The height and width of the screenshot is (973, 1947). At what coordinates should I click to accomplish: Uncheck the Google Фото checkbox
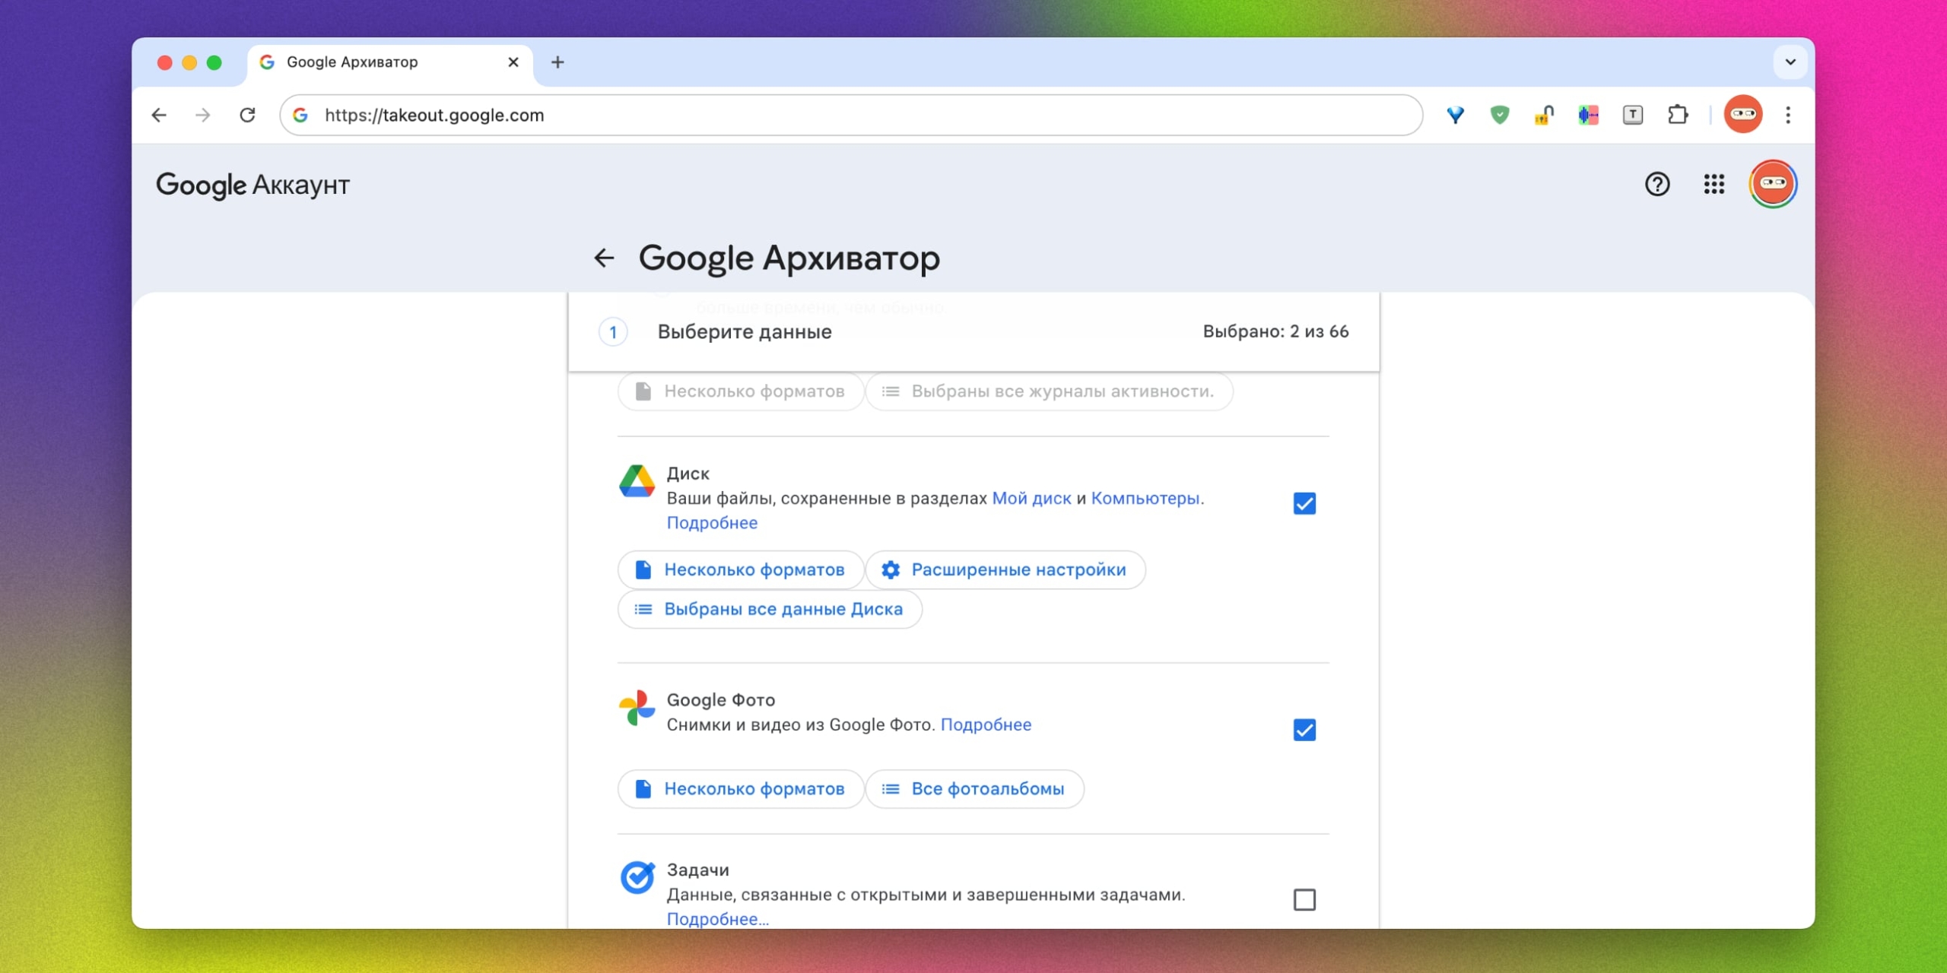(1304, 729)
